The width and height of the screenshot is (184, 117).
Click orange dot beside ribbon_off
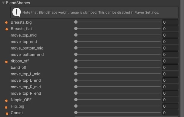pyautogui.click(x=6, y=62)
